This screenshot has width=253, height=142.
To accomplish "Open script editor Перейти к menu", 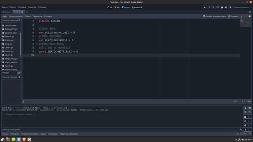I will [37, 16].
